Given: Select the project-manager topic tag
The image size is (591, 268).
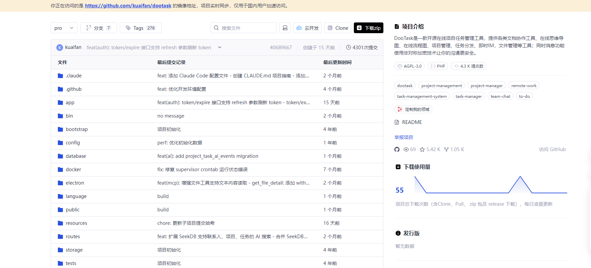Looking at the screenshot, I should coord(487,85).
